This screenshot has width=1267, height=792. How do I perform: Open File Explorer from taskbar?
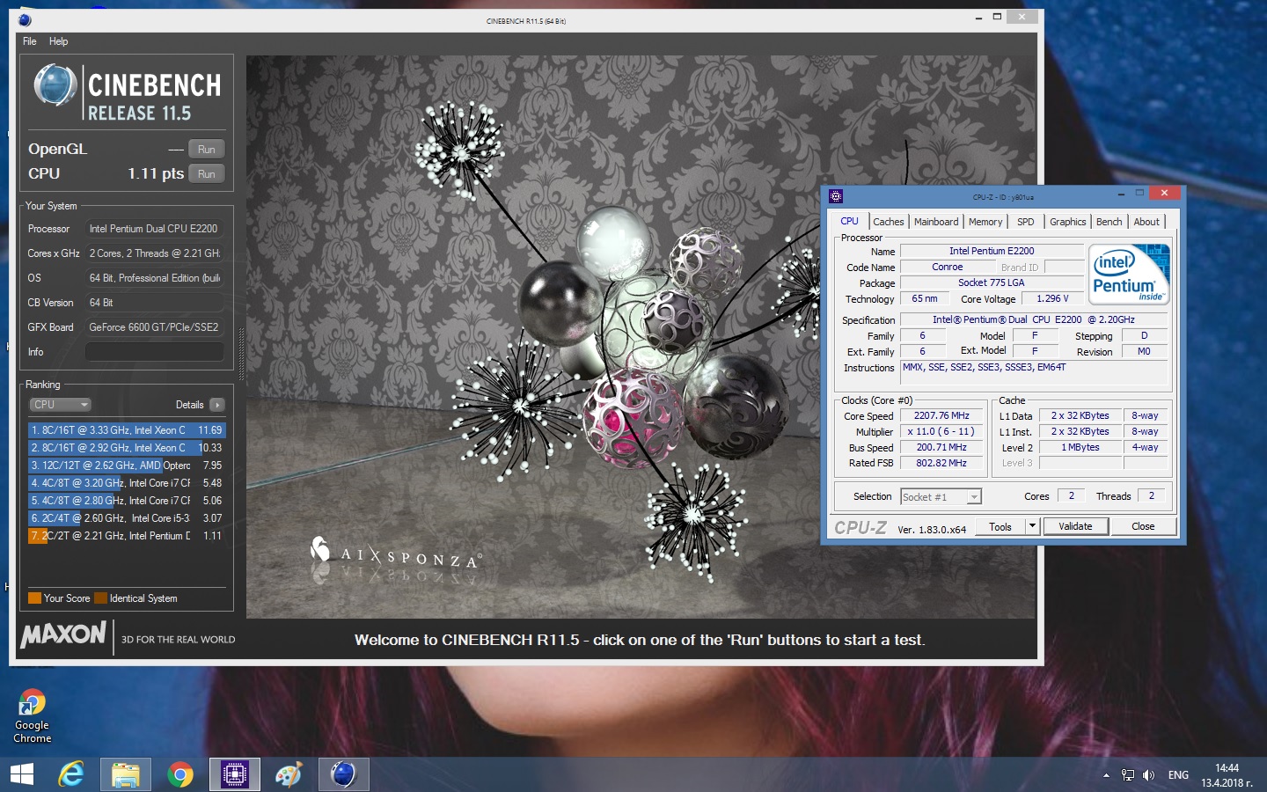pyautogui.click(x=126, y=774)
